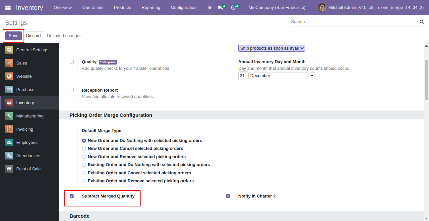Screen dimensions: 429x221
Task: Click the Default Merge Type label
Action: [x=101, y=131]
